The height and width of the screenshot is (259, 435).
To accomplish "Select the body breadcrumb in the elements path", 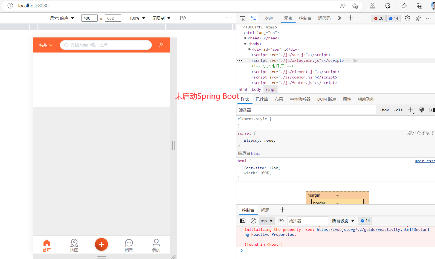I will pos(256,89).
